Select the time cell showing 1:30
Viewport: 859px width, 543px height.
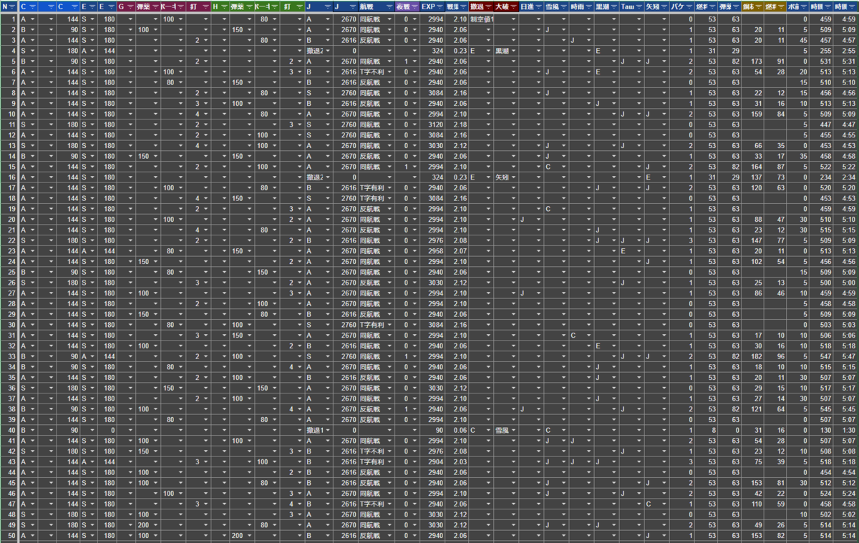pyautogui.click(x=847, y=430)
